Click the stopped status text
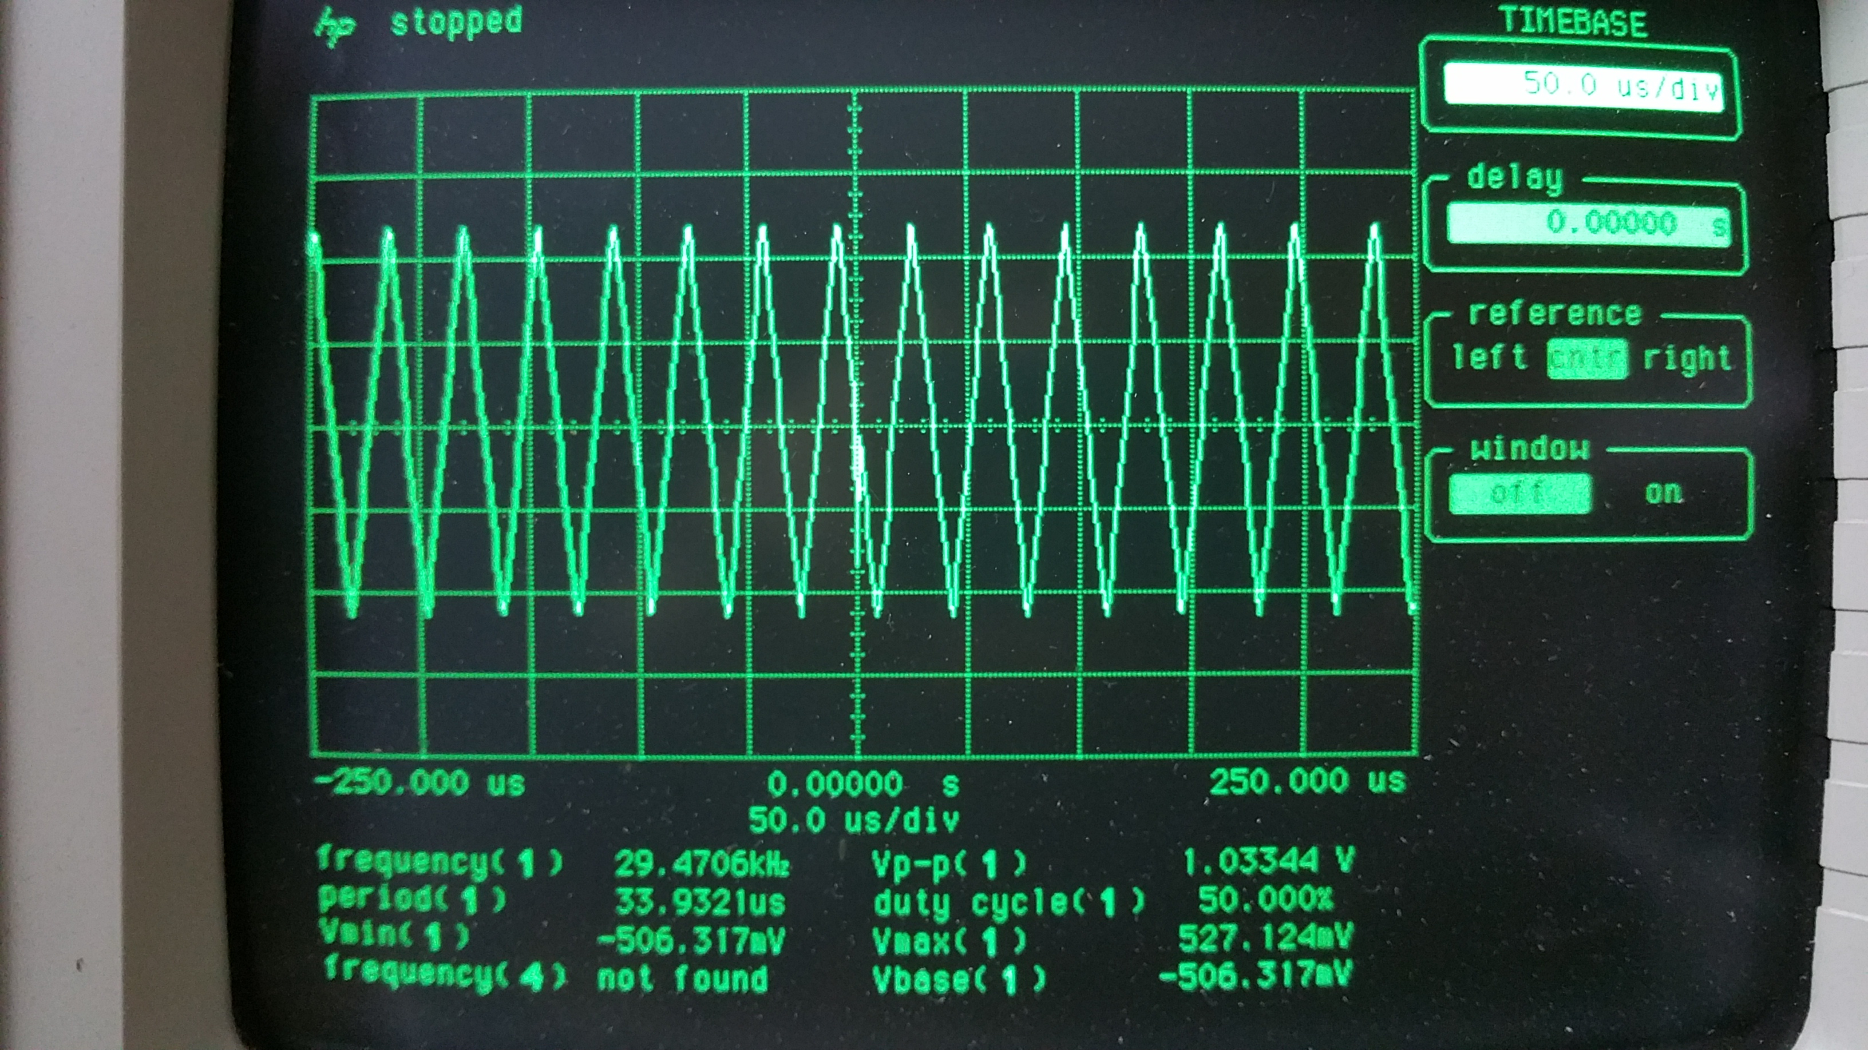 [x=456, y=22]
